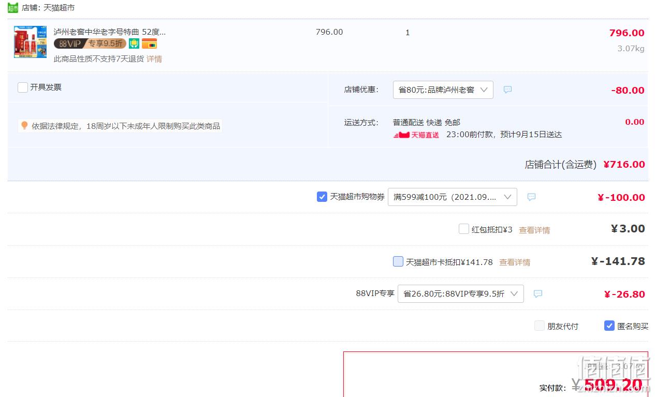Click the comment bubble icon next to 店铺优惠
The width and height of the screenshot is (655, 397).
tap(507, 90)
